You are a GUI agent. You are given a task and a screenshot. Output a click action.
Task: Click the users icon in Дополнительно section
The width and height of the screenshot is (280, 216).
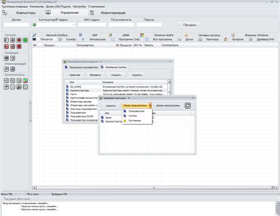[19, 87]
